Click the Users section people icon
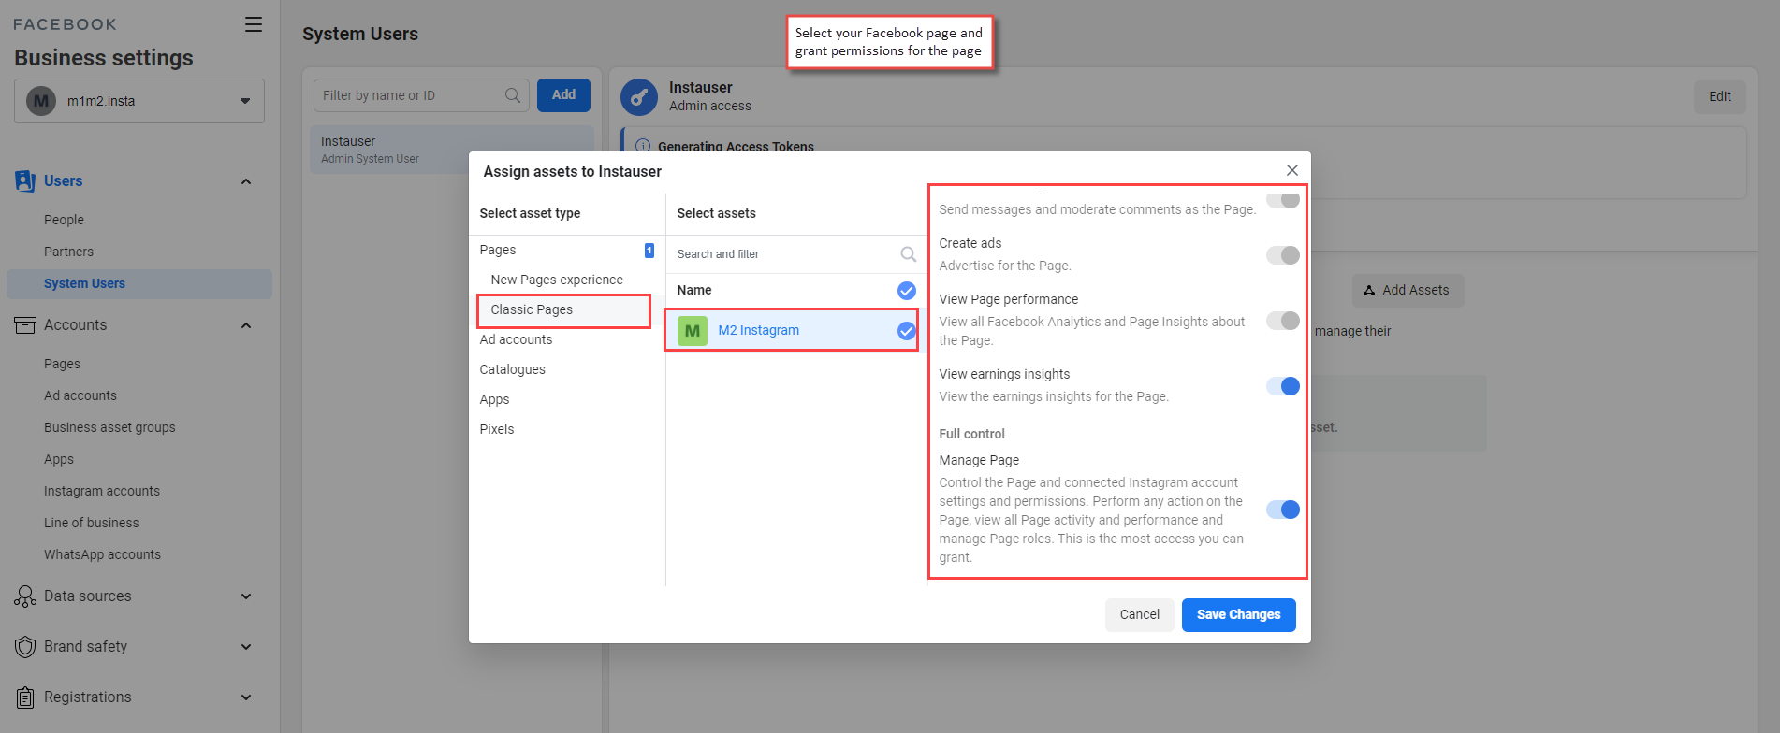The image size is (1780, 733). [x=25, y=180]
